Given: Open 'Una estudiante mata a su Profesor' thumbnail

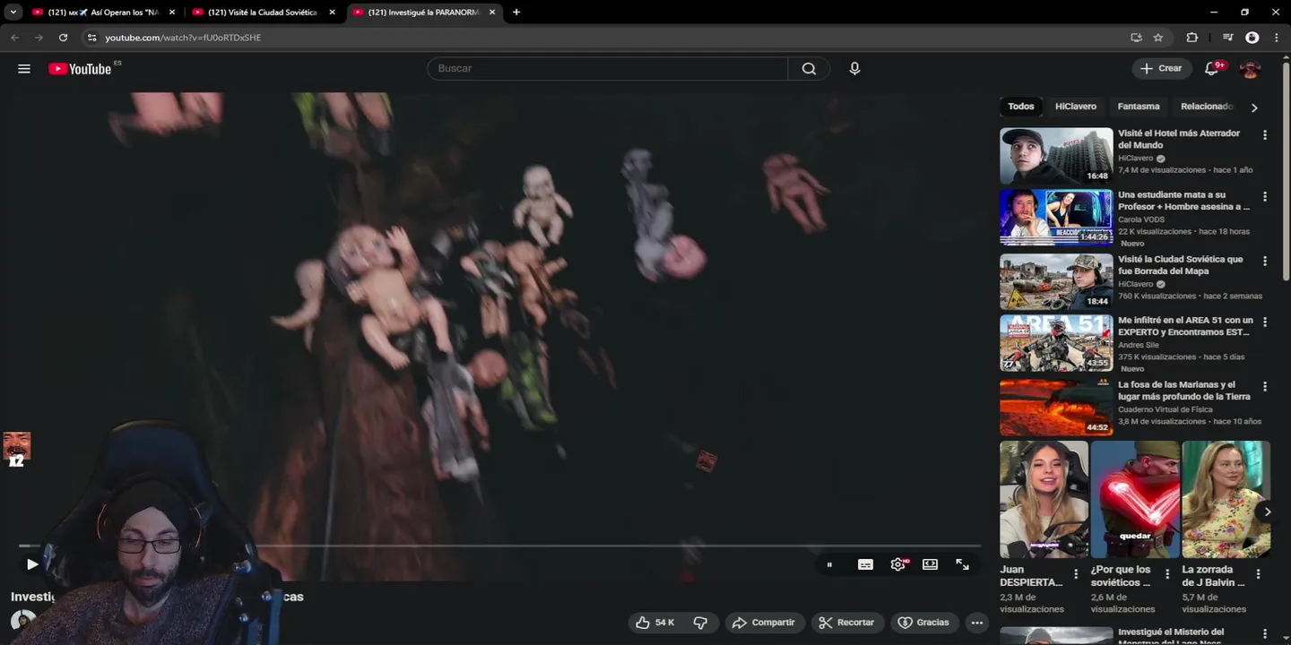Looking at the screenshot, I should [1056, 217].
